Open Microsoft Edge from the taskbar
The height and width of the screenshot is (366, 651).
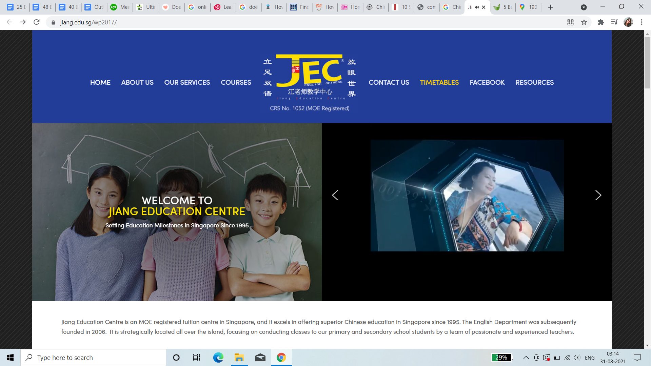pyautogui.click(x=218, y=358)
